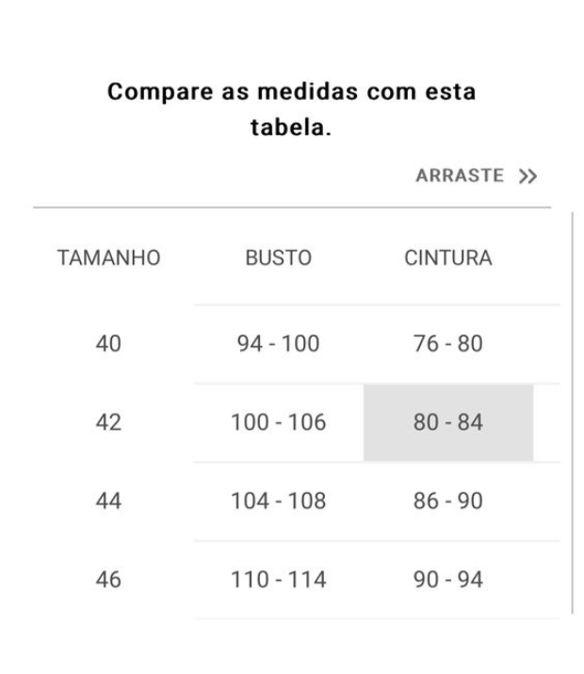Click the vertical scrollbar beside the table
The image size is (584, 674).
(573, 413)
